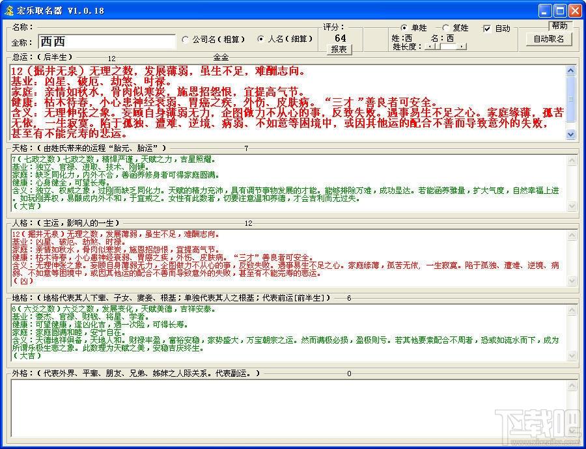Click inside empty 外格 text area
The width and height of the screenshot is (586, 449).
coord(288,407)
